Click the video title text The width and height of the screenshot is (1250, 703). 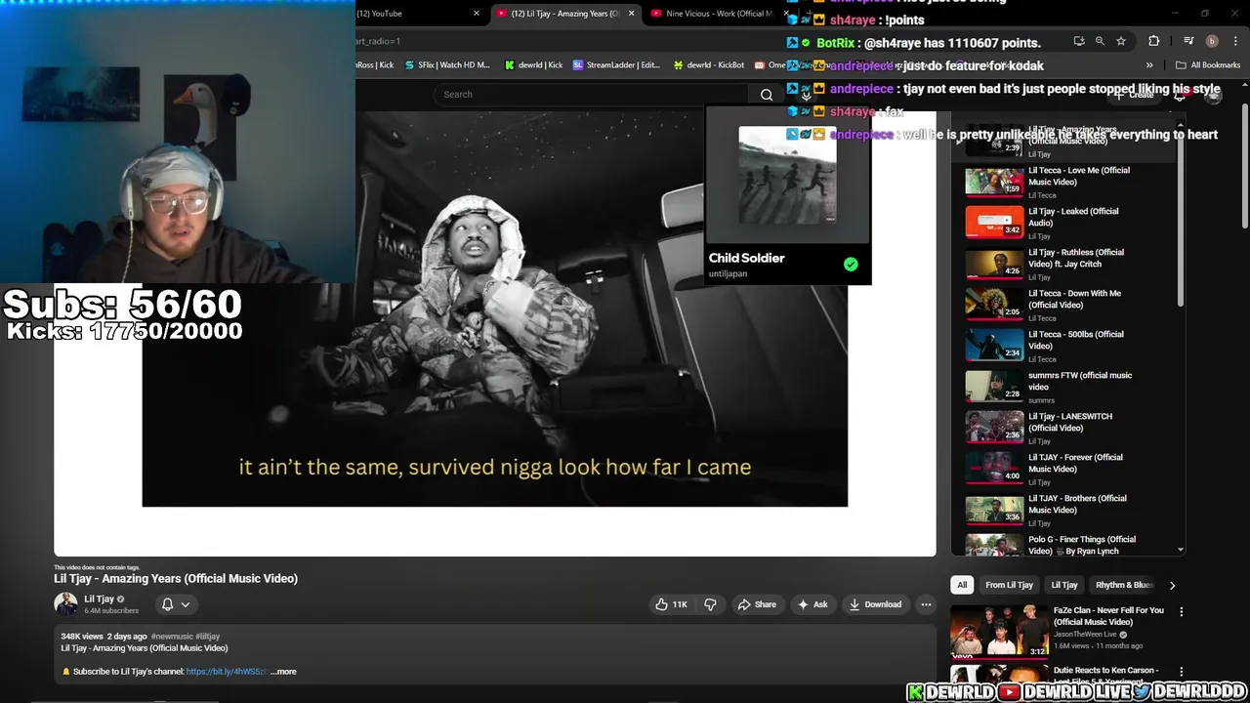[176, 579]
